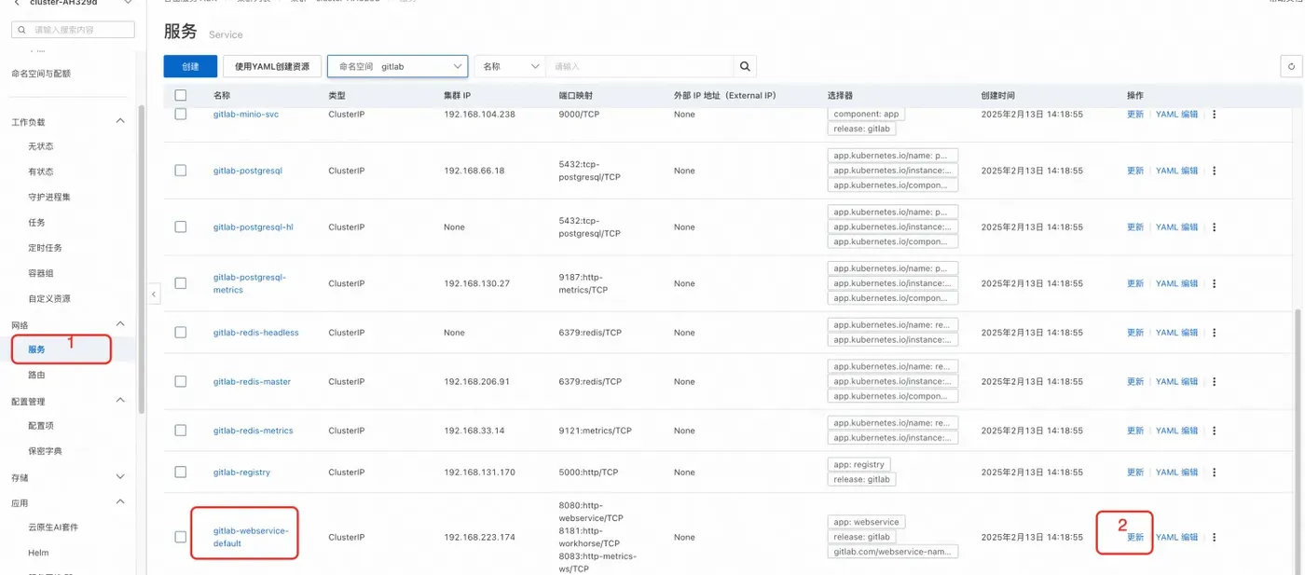The height and width of the screenshot is (575, 1305).
Task: Open the gitlab-registry service link
Action: [241, 472]
